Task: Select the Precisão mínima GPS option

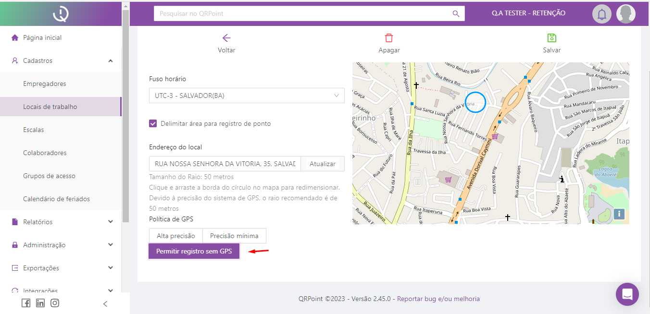Action: (234, 236)
